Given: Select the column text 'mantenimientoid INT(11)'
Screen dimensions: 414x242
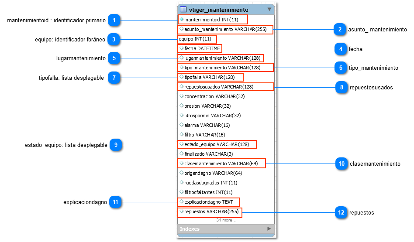Looking at the screenshot, I should pyautogui.click(x=211, y=20).
